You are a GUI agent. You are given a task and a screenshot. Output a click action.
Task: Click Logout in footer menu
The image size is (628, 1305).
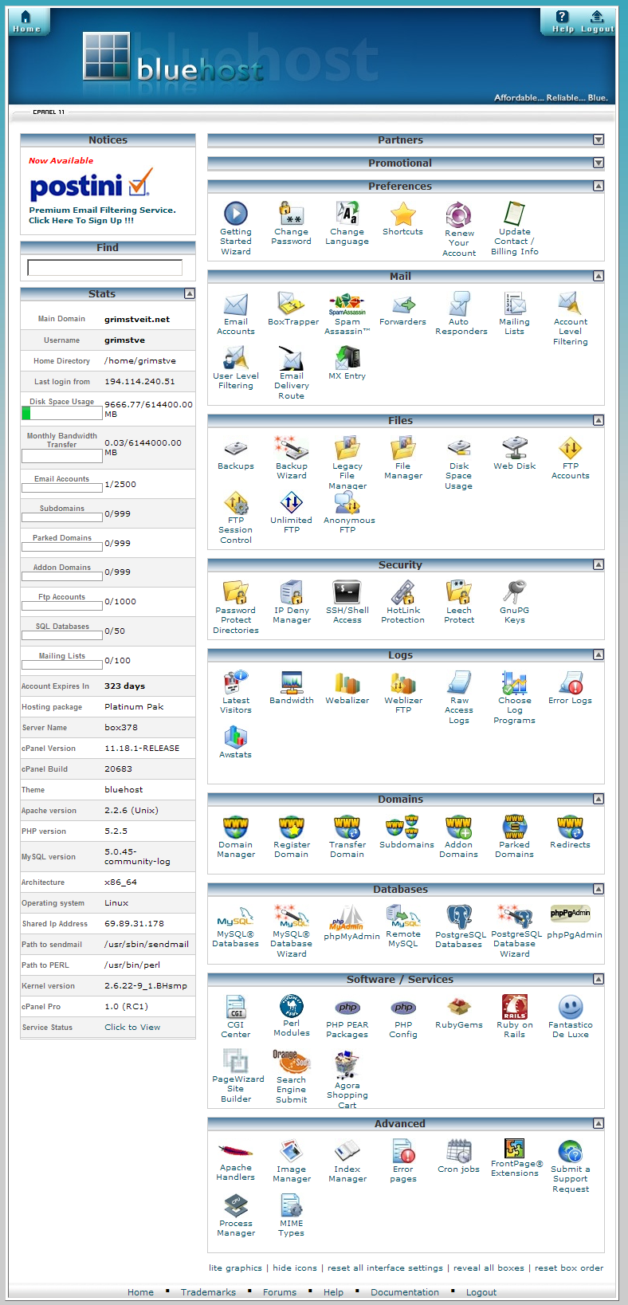pyautogui.click(x=481, y=1292)
